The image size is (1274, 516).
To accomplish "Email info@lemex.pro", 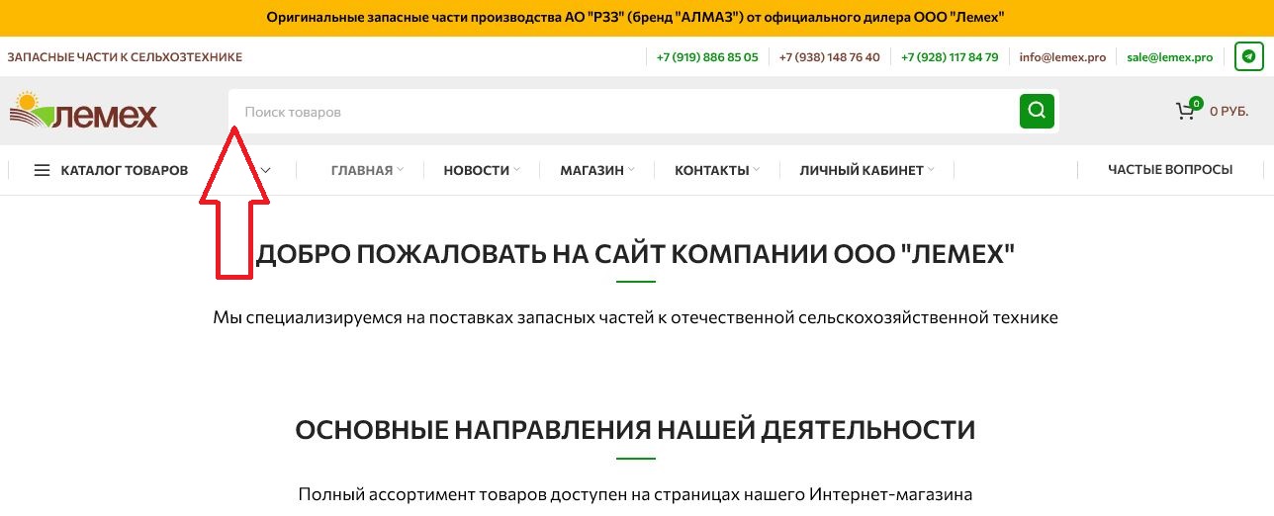I will (x=1062, y=57).
